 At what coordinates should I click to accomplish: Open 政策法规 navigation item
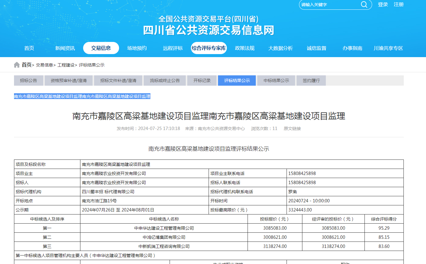click(x=245, y=48)
